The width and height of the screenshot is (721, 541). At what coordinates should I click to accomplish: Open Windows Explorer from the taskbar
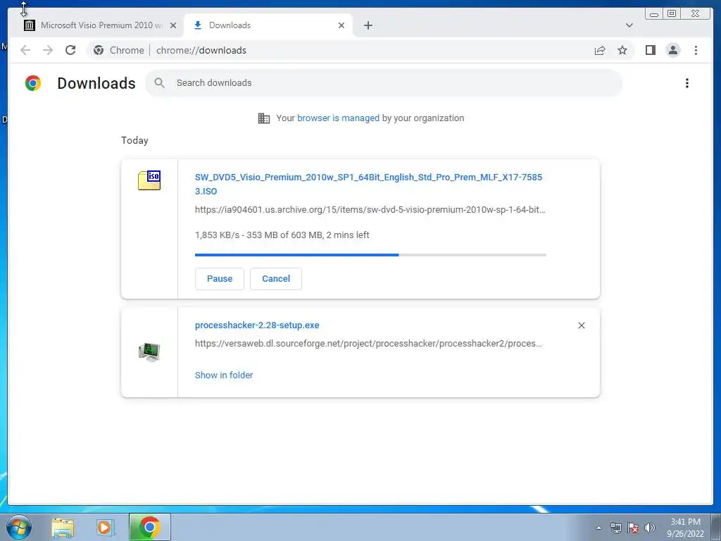pos(63,528)
